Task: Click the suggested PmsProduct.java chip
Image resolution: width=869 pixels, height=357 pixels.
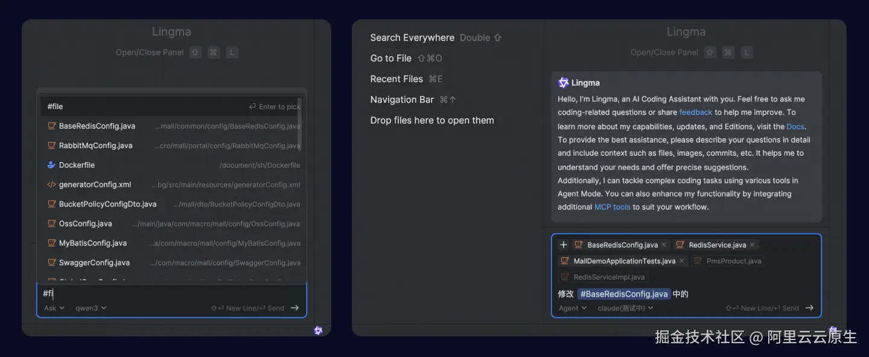Action: [x=727, y=261]
